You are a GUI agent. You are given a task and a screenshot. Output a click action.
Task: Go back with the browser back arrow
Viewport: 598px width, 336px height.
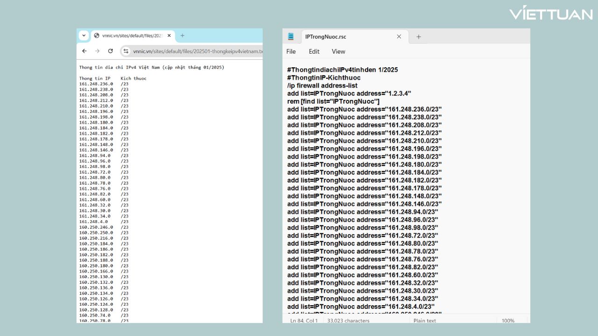pyautogui.click(x=84, y=51)
